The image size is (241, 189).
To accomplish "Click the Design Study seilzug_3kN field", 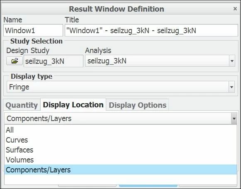I will pyautogui.click(x=54, y=61).
